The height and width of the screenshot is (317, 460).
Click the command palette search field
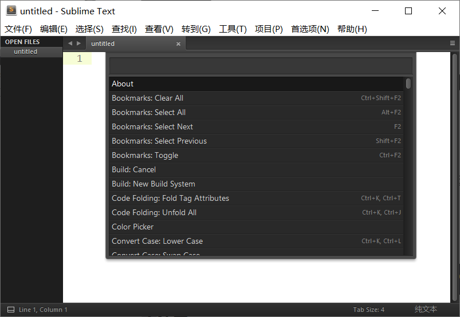261,65
